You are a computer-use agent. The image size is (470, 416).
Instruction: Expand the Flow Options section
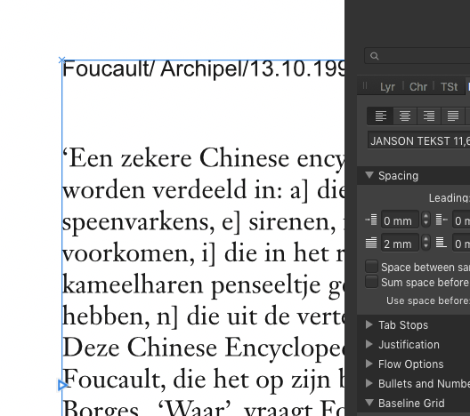click(369, 364)
